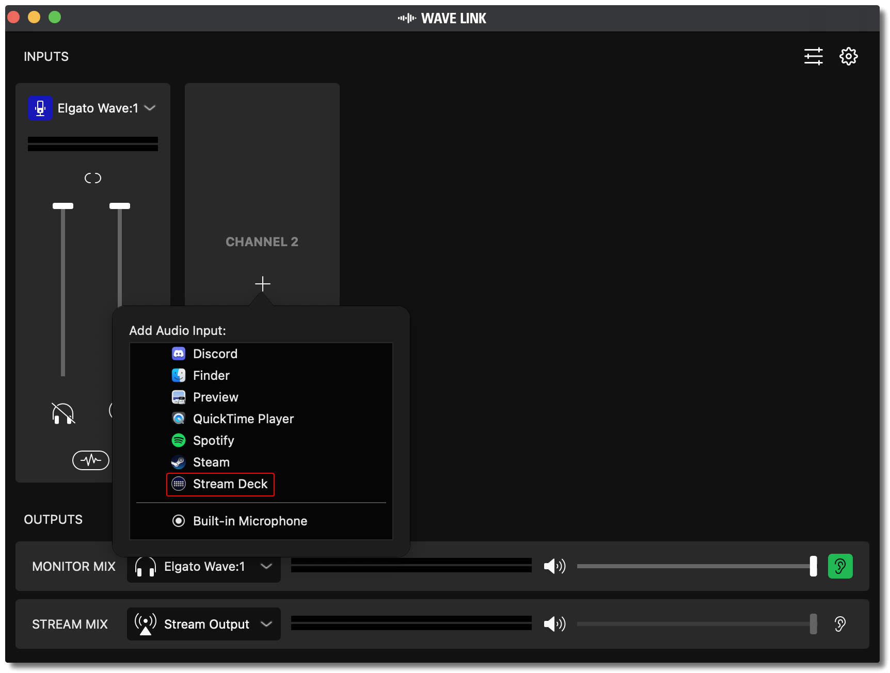Viewport: 890px width, 673px height.
Task: Open the Monitor Mix output device dropdown
Action: (266, 566)
